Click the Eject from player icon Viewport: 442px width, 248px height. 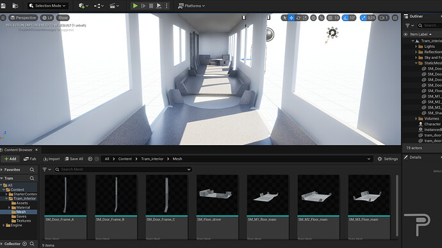[x=159, y=6]
